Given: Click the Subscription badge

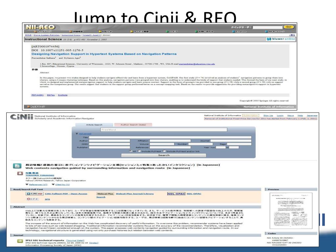Looking at the screenshot, I should (250, 115).
